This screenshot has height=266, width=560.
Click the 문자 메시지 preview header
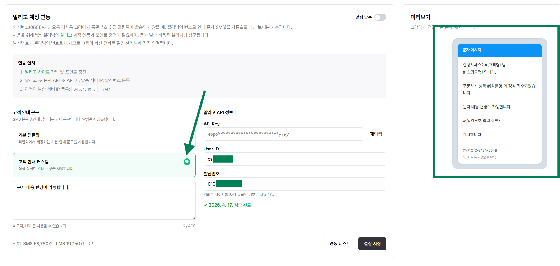click(499, 50)
